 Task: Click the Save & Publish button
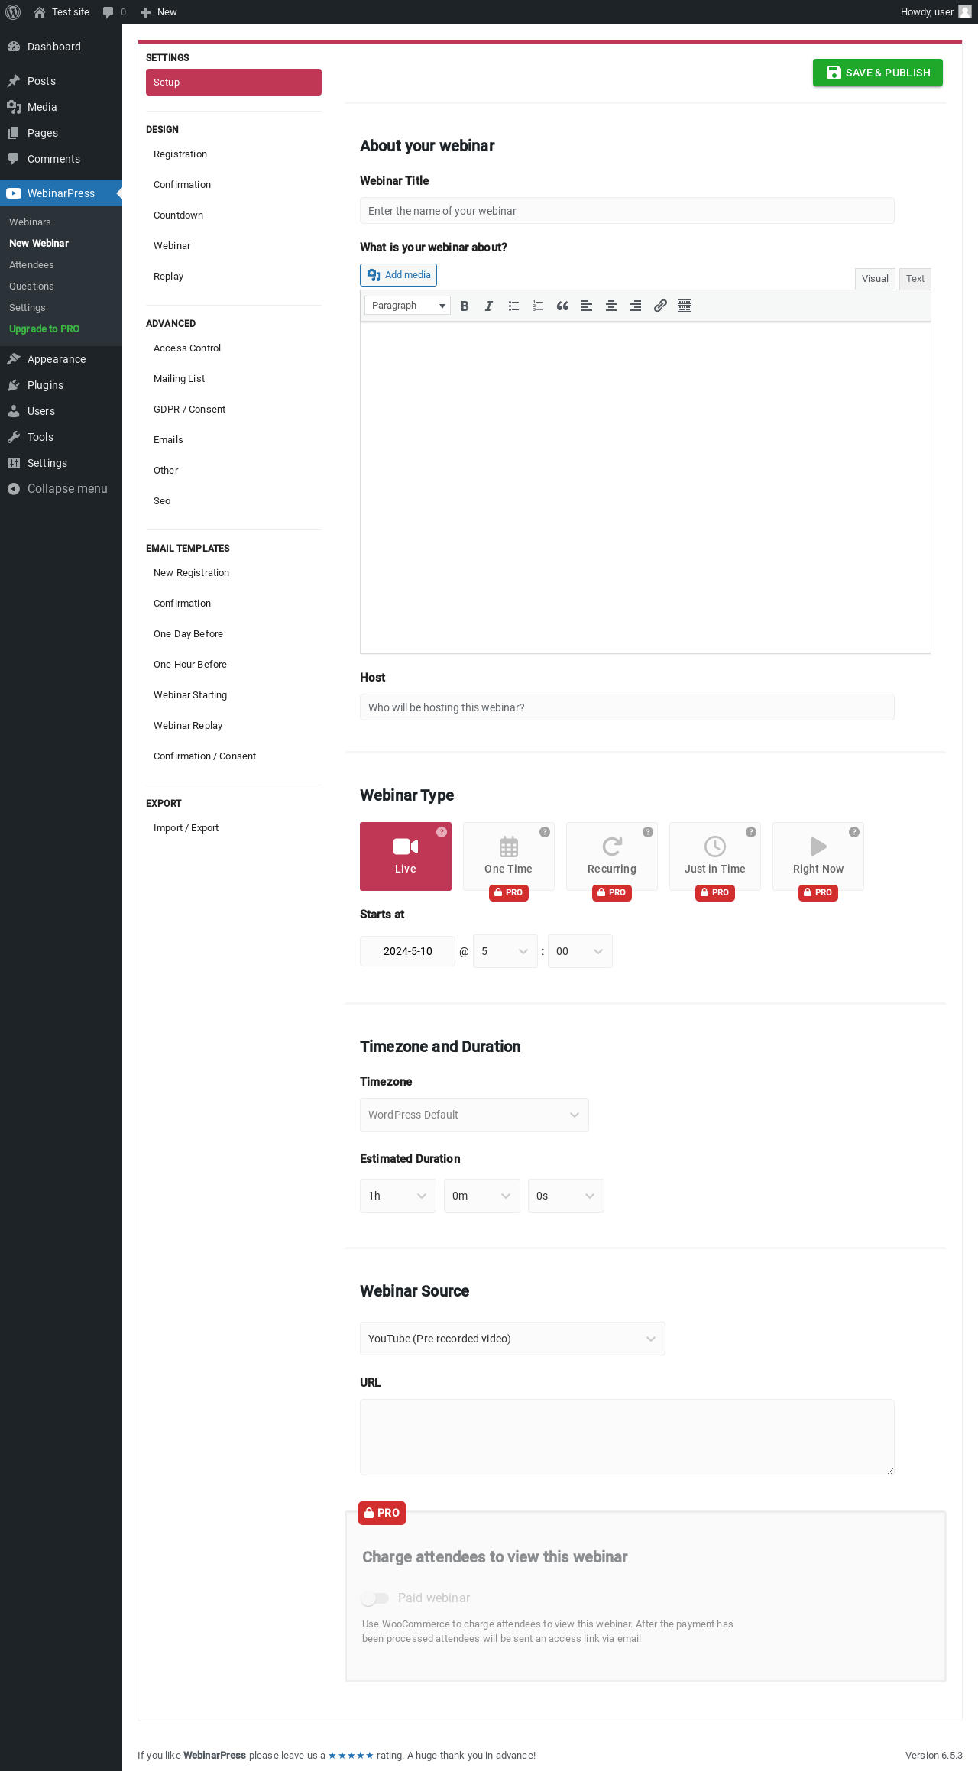(878, 73)
